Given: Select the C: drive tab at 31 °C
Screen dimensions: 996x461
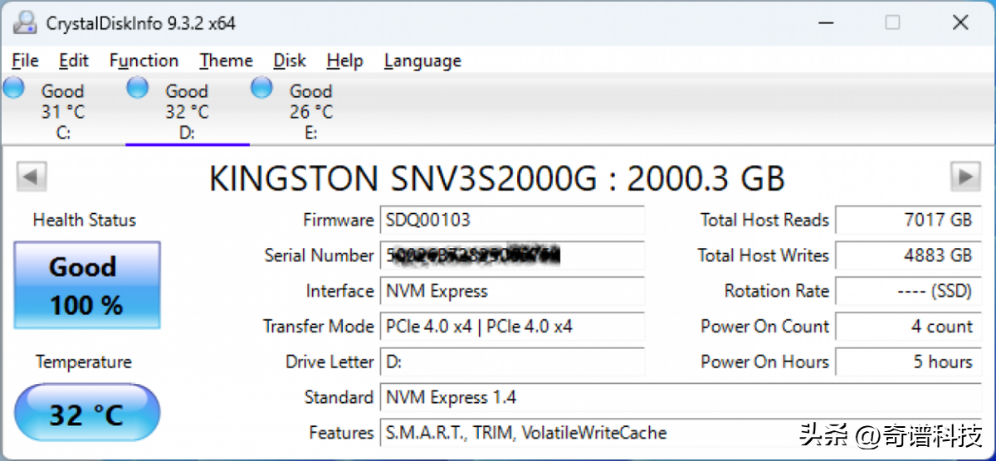Looking at the screenshot, I should (63, 111).
